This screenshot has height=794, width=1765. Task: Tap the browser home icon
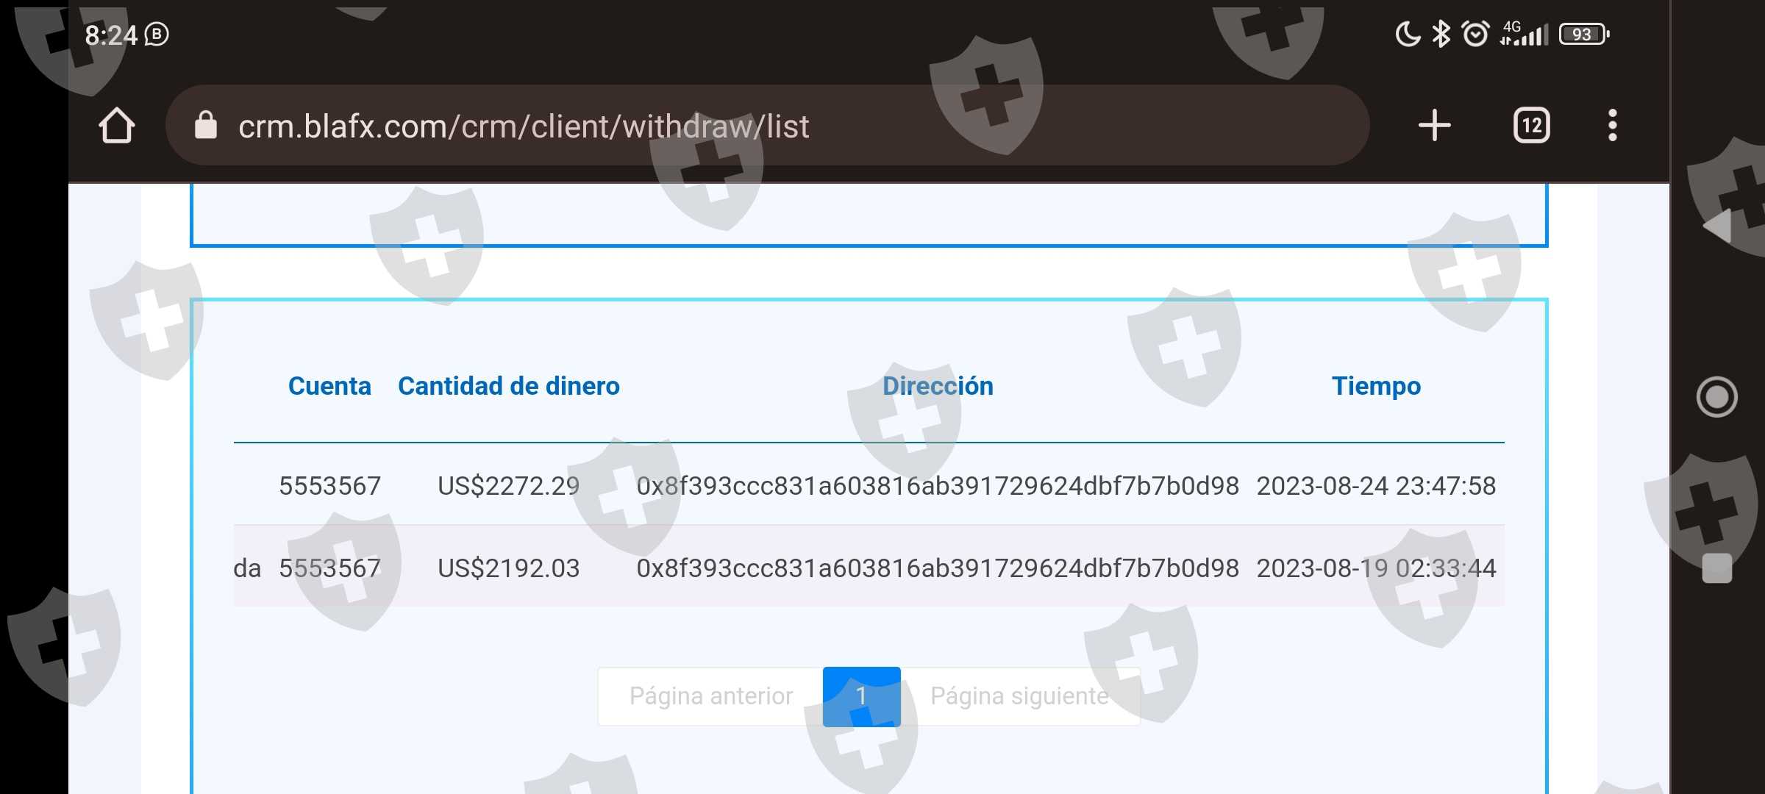pos(117,126)
